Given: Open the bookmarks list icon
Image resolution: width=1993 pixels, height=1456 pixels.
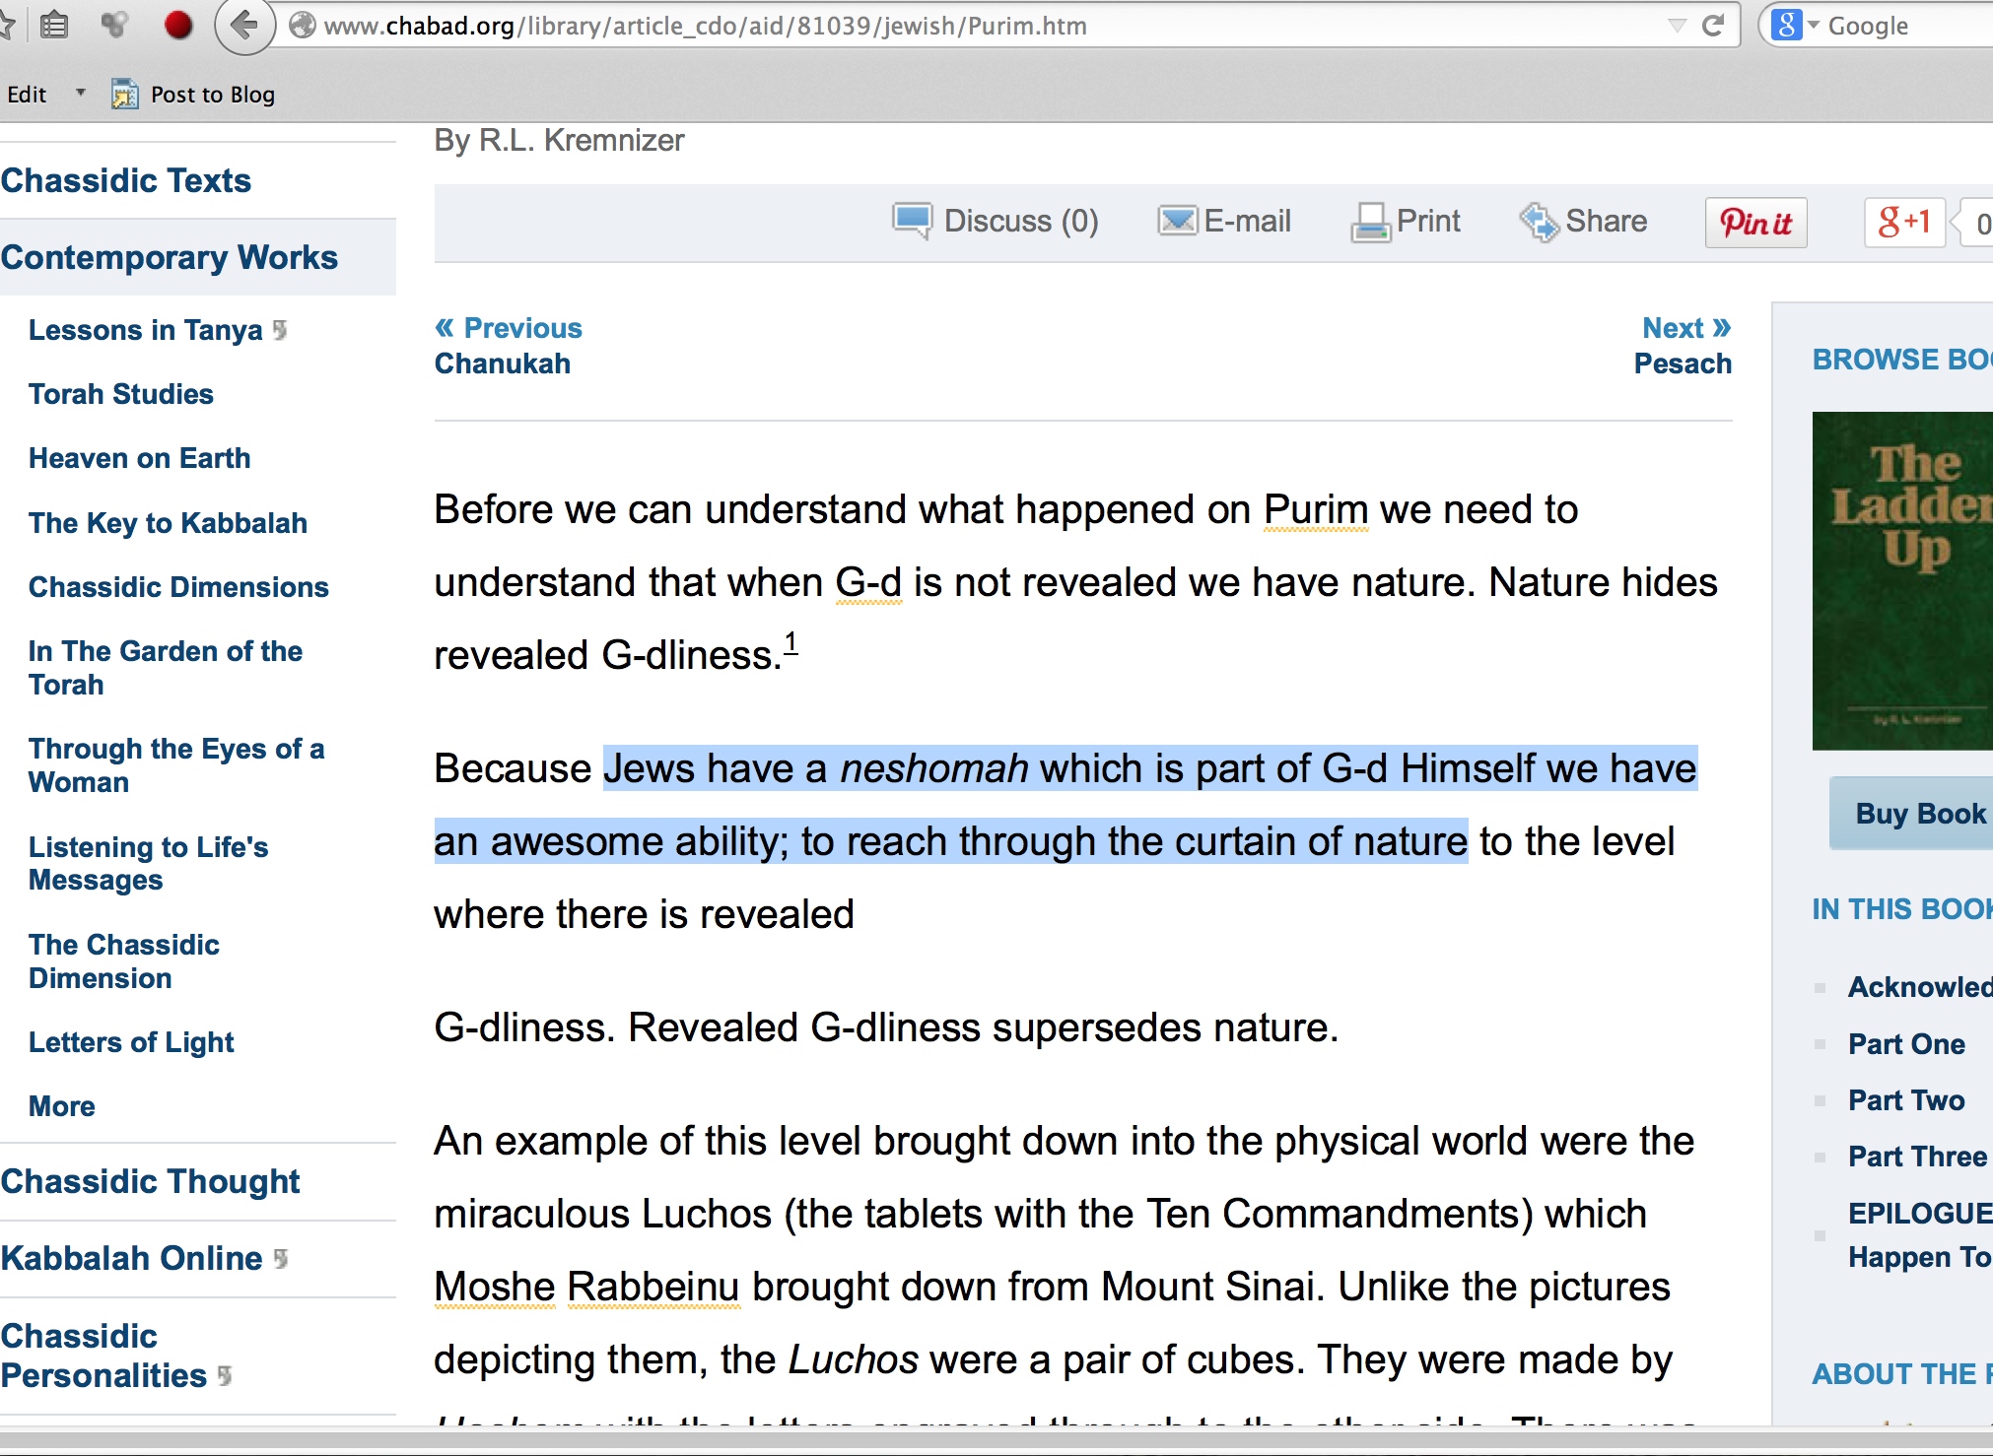Looking at the screenshot, I should 55,26.
